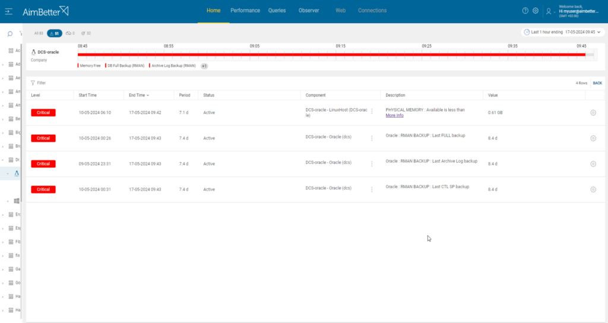Switch to the Connections tab
The height and width of the screenshot is (323, 608).
pyautogui.click(x=372, y=11)
